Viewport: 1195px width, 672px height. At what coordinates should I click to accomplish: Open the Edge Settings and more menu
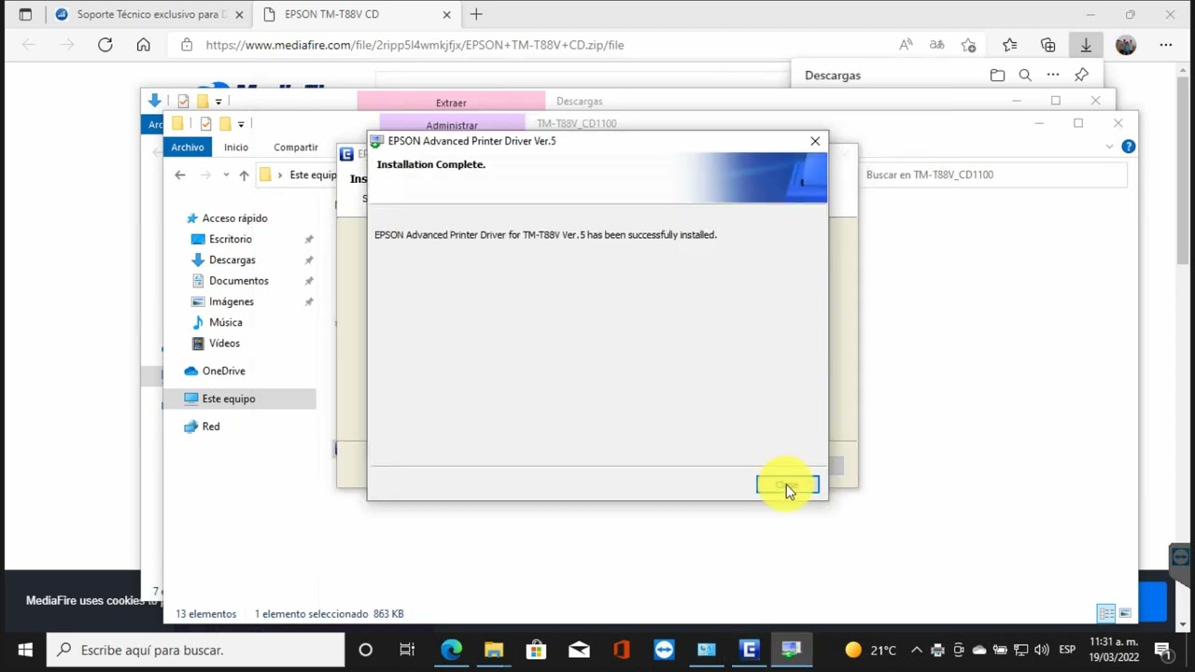coord(1165,45)
